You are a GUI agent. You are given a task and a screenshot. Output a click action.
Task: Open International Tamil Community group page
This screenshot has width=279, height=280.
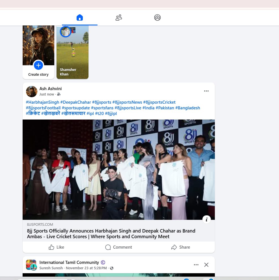point(69,262)
